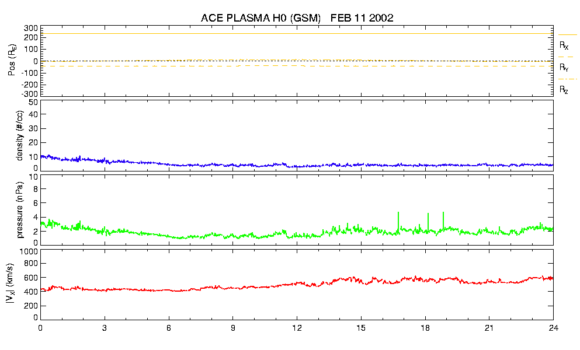Click the '1000' tick on the velocity axis

[29, 251]
